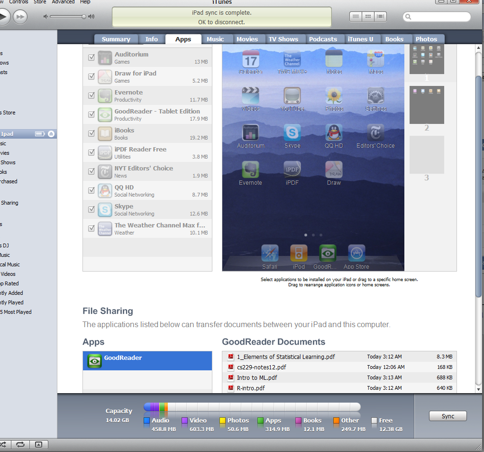Switch to the Info tab
484x452 pixels.
pyautogui.click(x=152, y=39)
